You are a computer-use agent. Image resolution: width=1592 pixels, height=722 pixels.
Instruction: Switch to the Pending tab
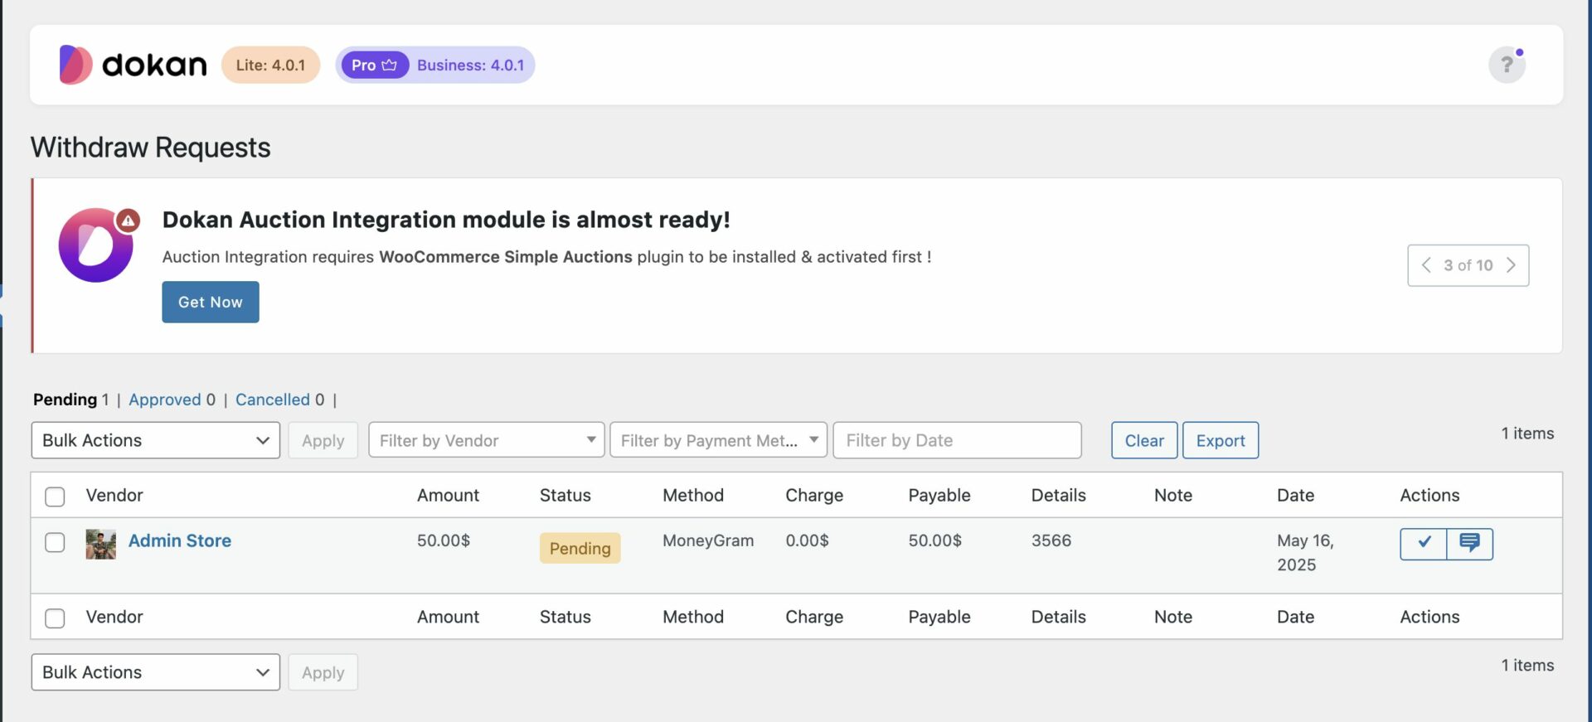[x=65, y=400]
